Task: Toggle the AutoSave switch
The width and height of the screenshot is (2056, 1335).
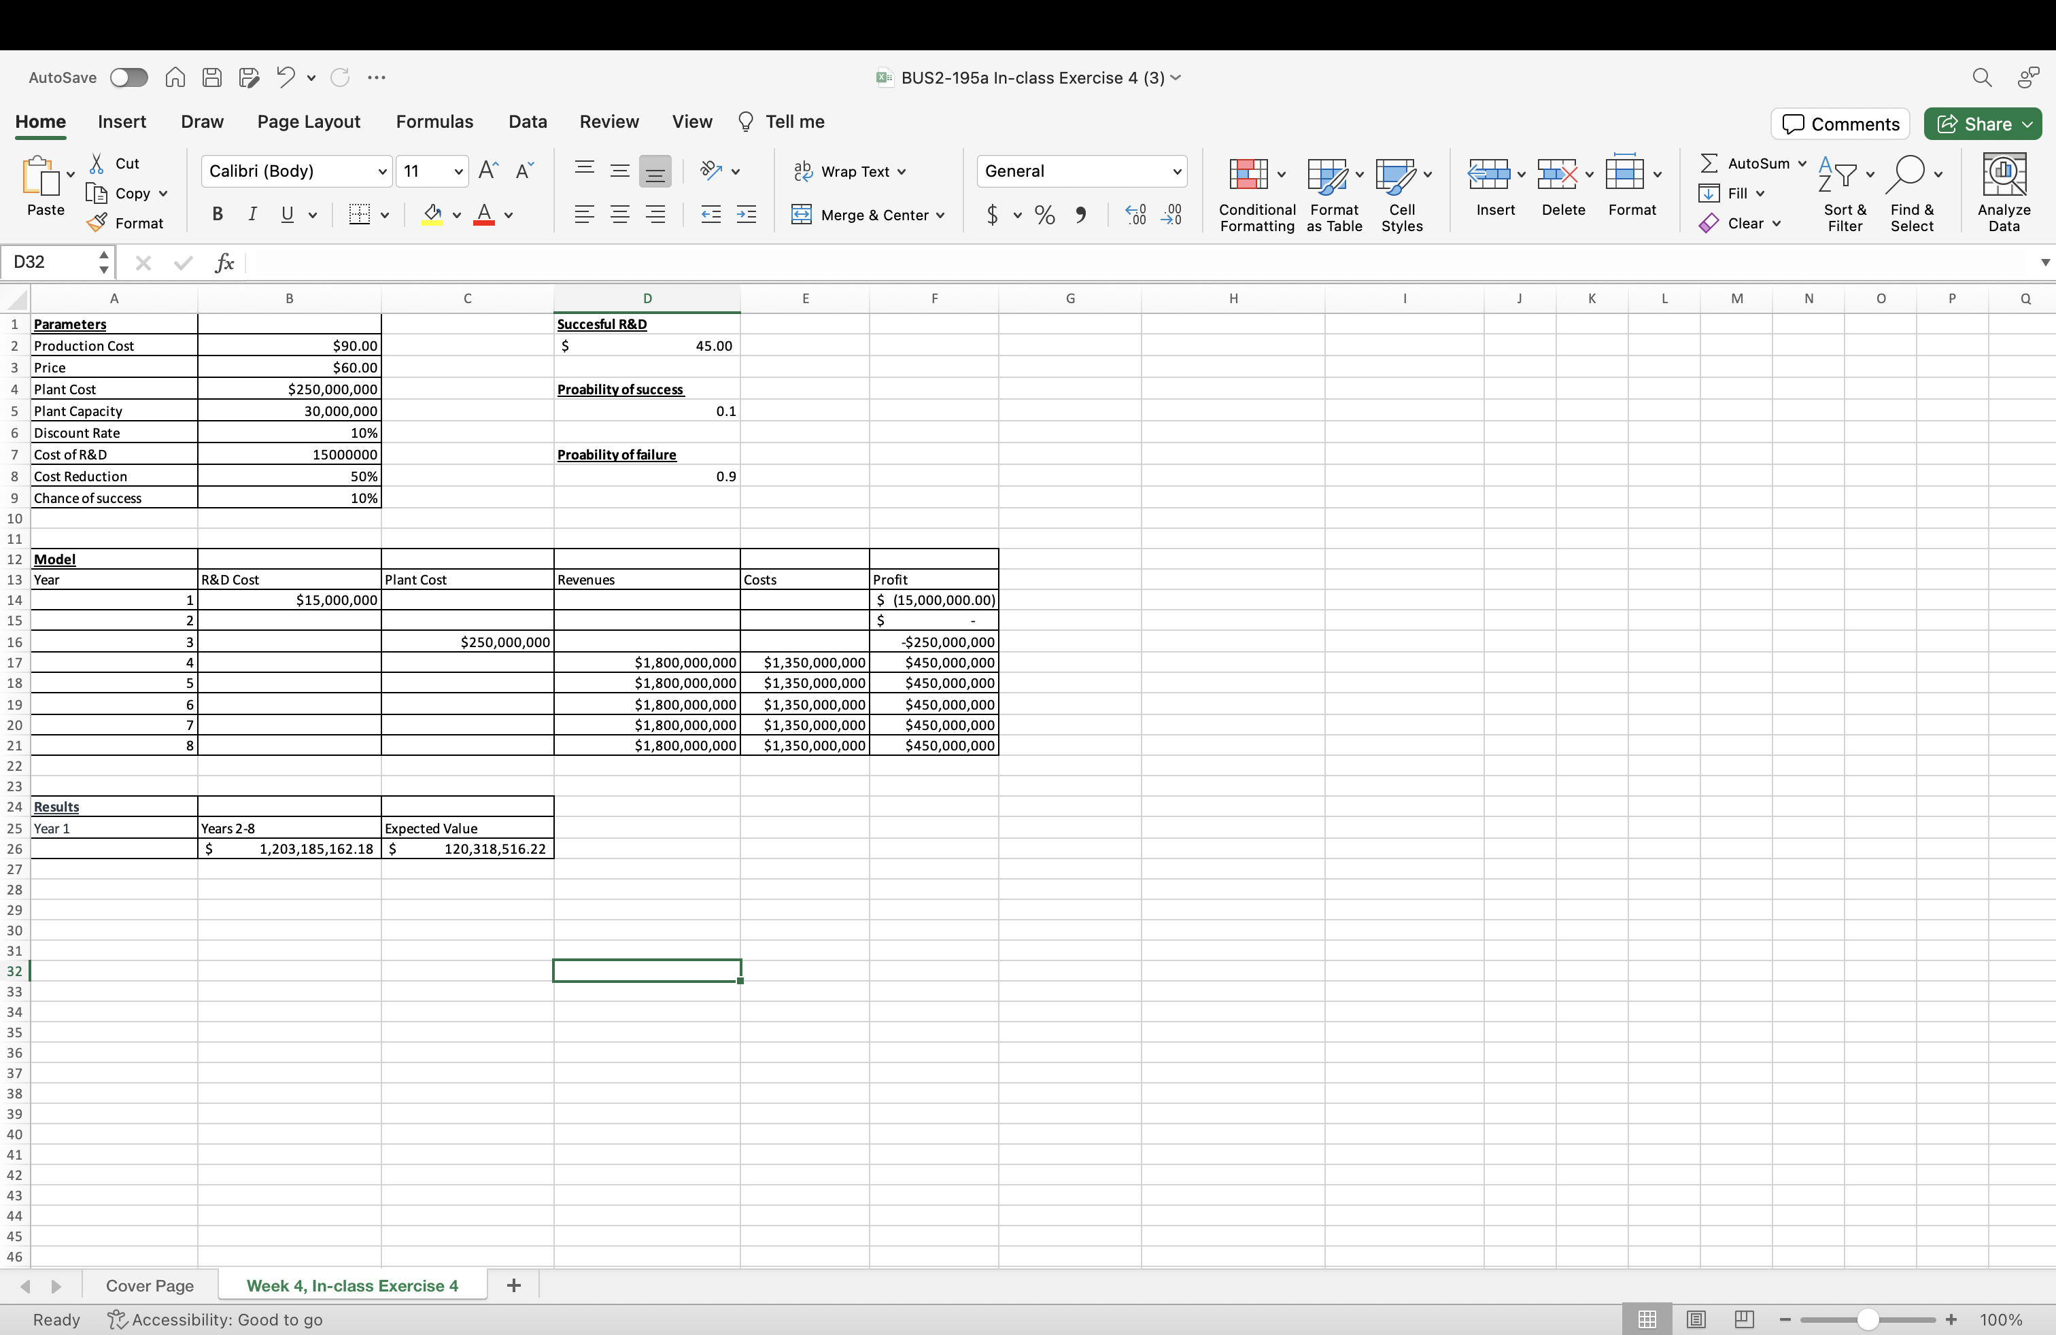Action: [128, 77]
